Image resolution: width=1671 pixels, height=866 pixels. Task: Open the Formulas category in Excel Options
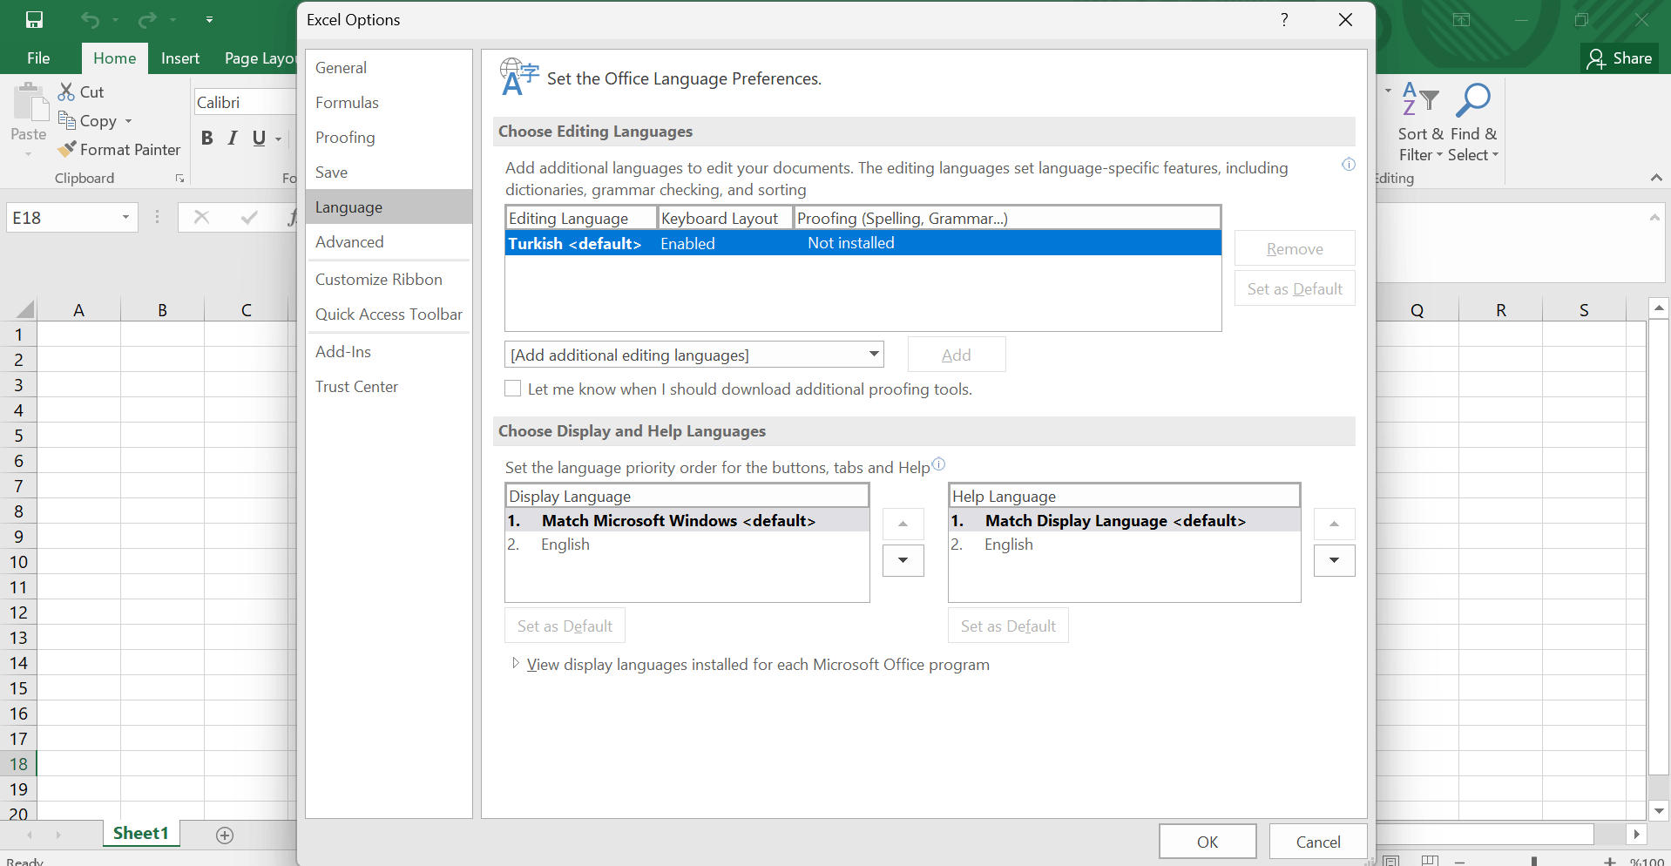[x=389, y=103]
